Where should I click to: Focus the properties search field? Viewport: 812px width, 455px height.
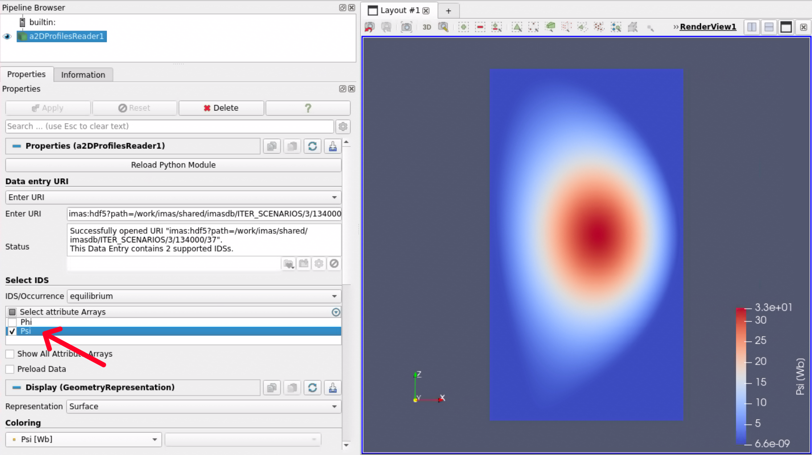(x=169, y=126)
